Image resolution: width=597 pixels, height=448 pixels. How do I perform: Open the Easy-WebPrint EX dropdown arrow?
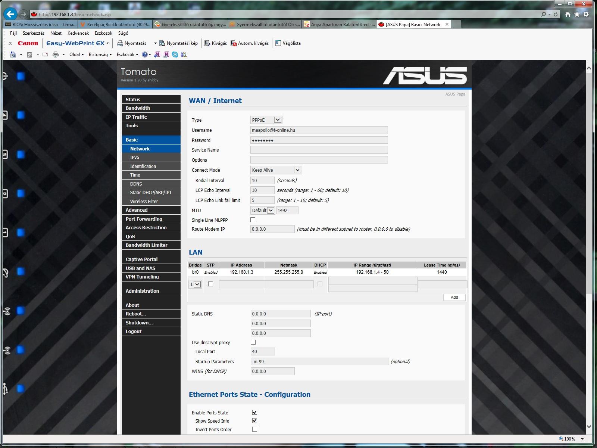(107, 43)
